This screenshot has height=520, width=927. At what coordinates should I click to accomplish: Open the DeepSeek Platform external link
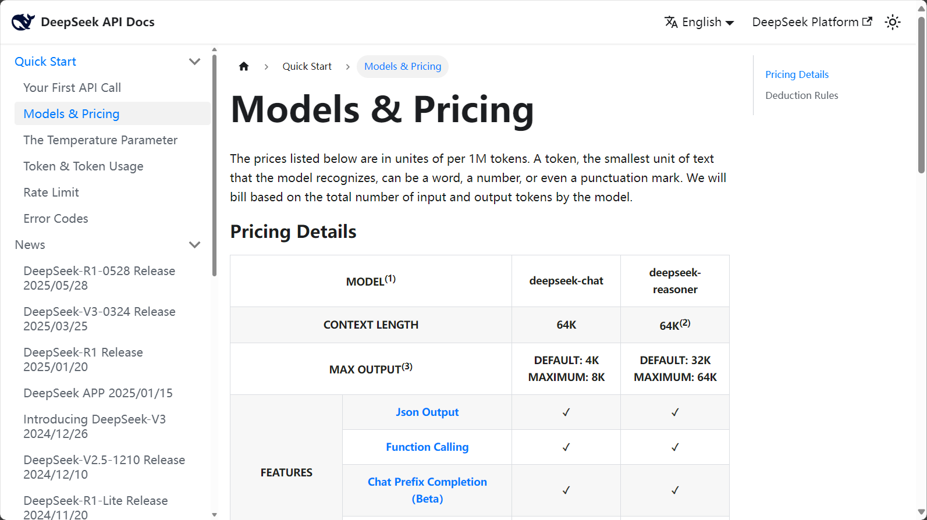coord(812,22)
